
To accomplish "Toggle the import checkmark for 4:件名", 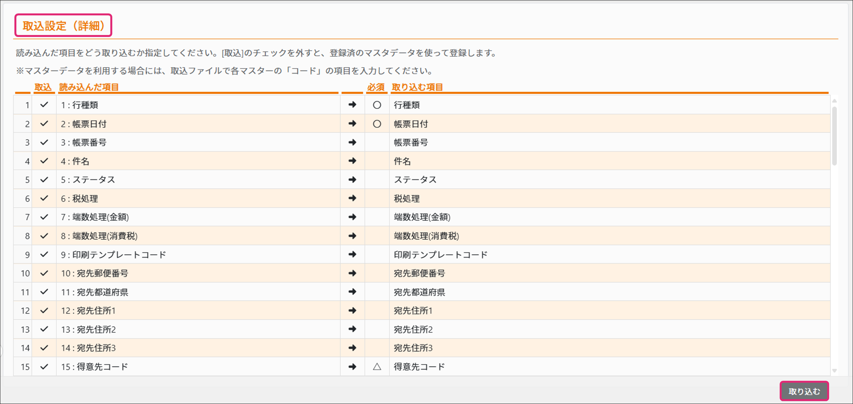I will 44,161.
